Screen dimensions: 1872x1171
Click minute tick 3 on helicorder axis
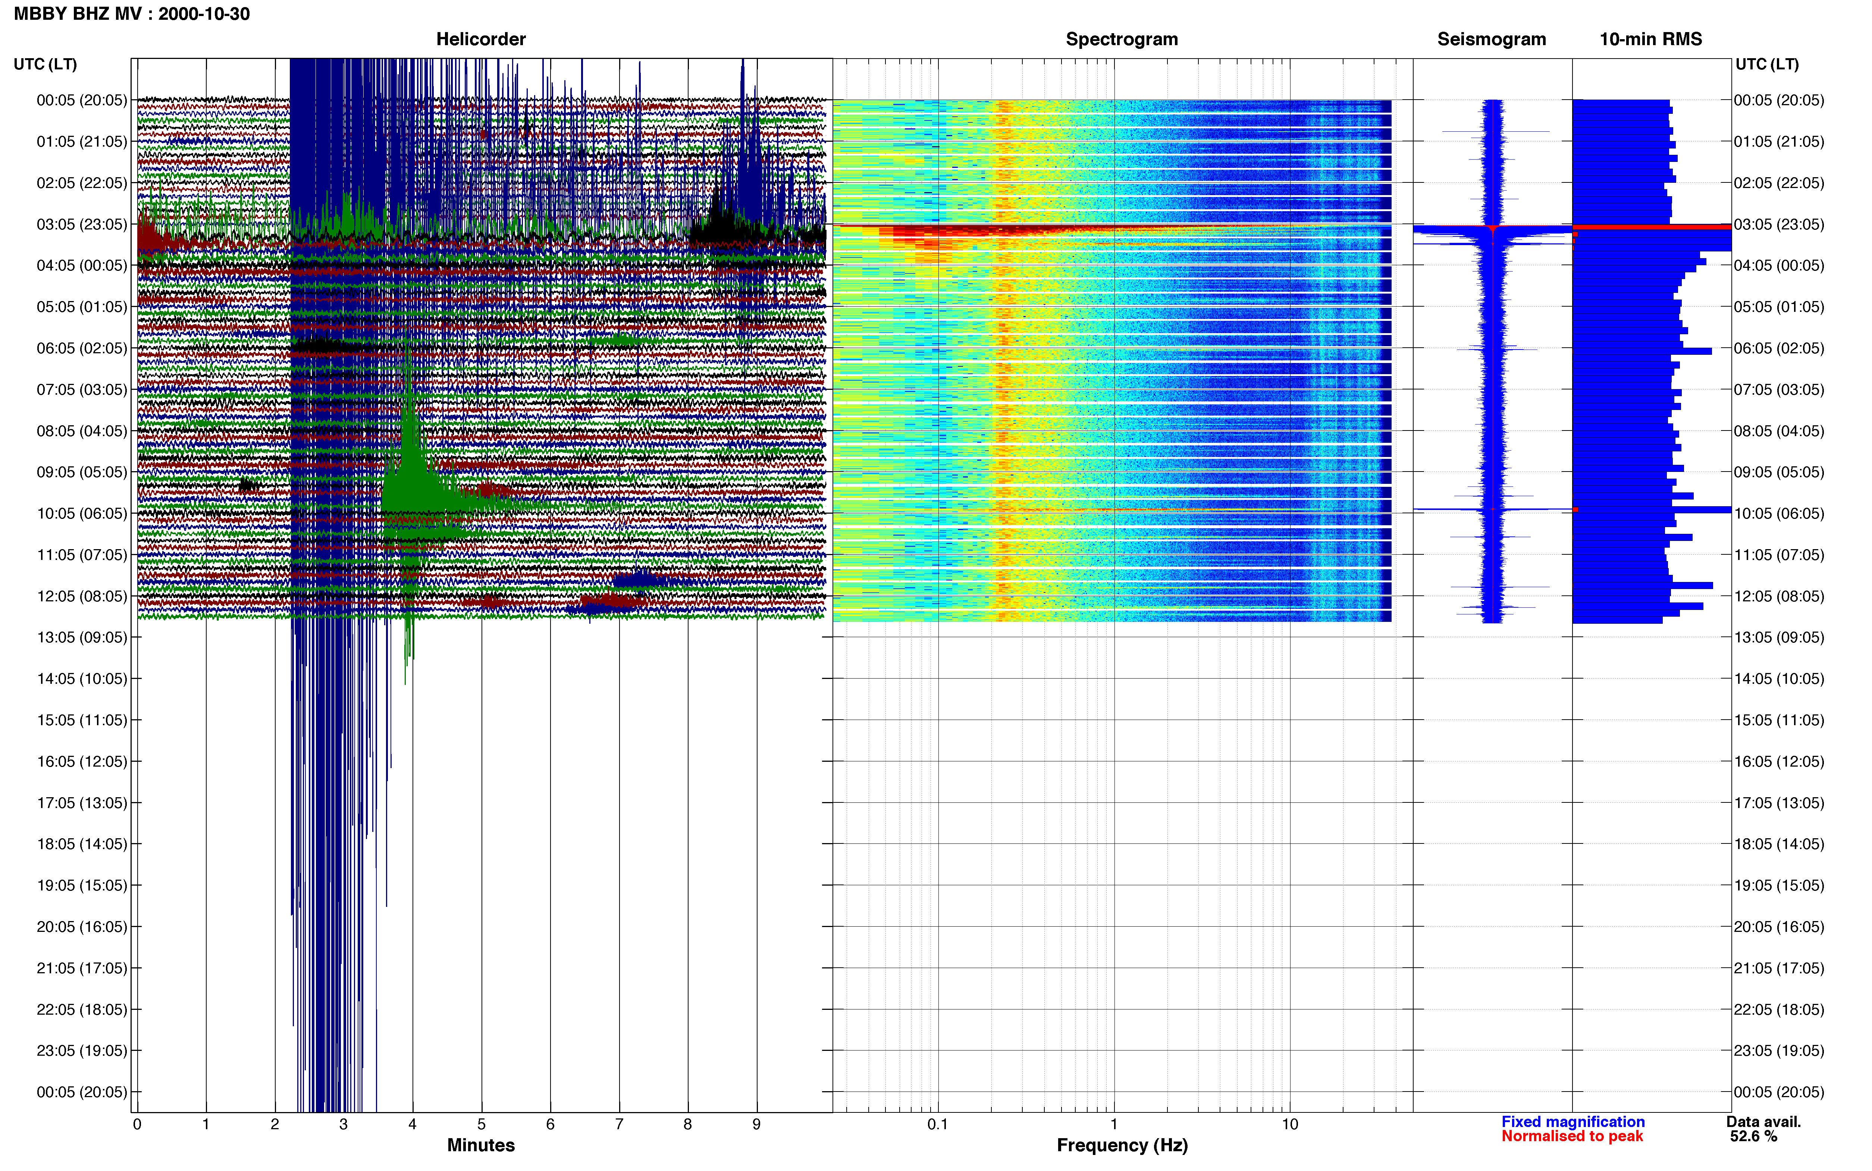tap(344, 1124)
